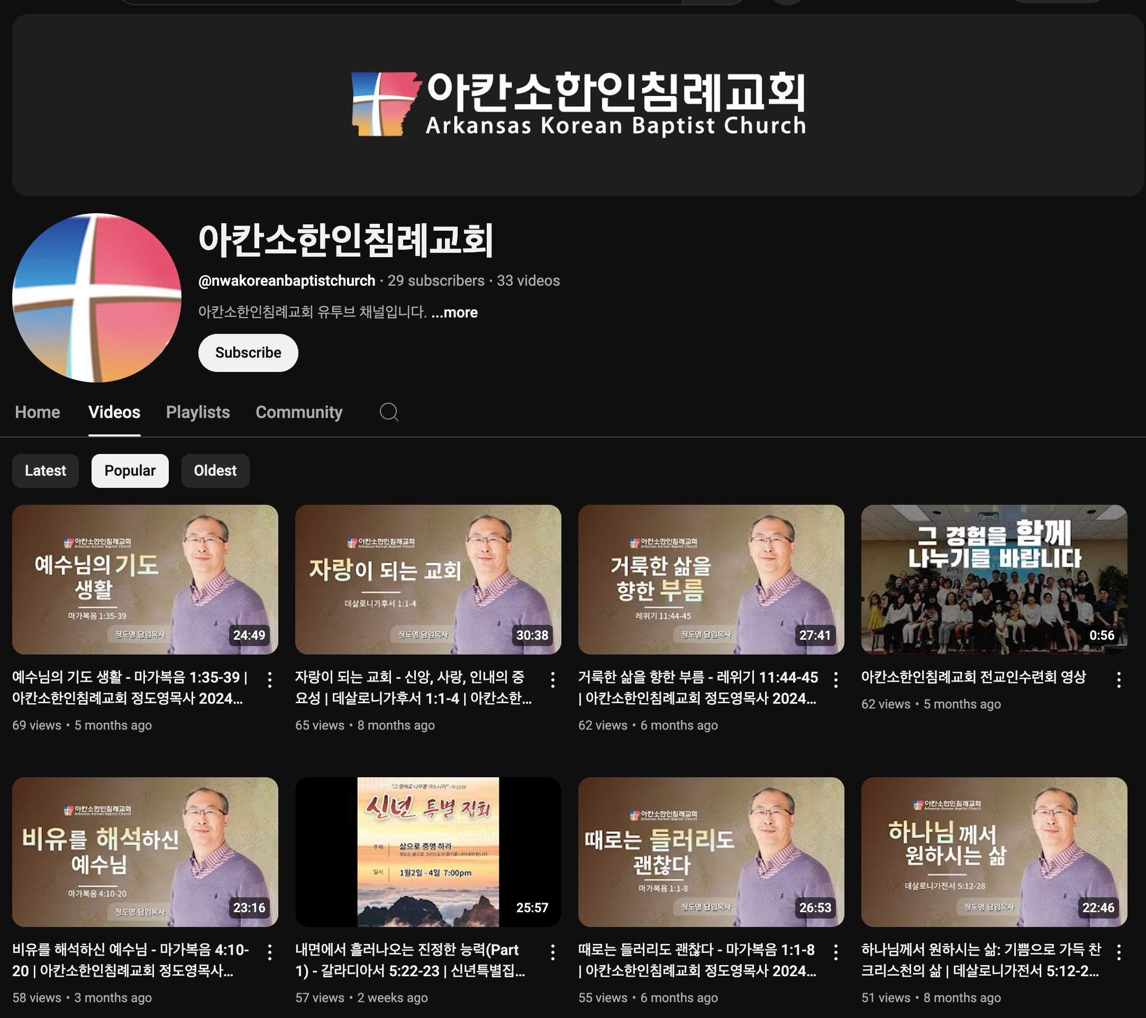Click the 신년 특별 집회 video thumbnail

428,851
